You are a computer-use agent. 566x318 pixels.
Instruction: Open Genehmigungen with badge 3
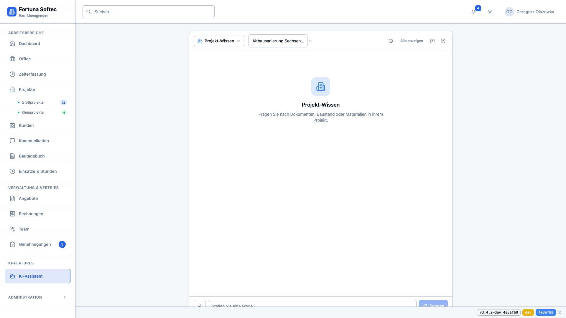(x=35, y=244)
